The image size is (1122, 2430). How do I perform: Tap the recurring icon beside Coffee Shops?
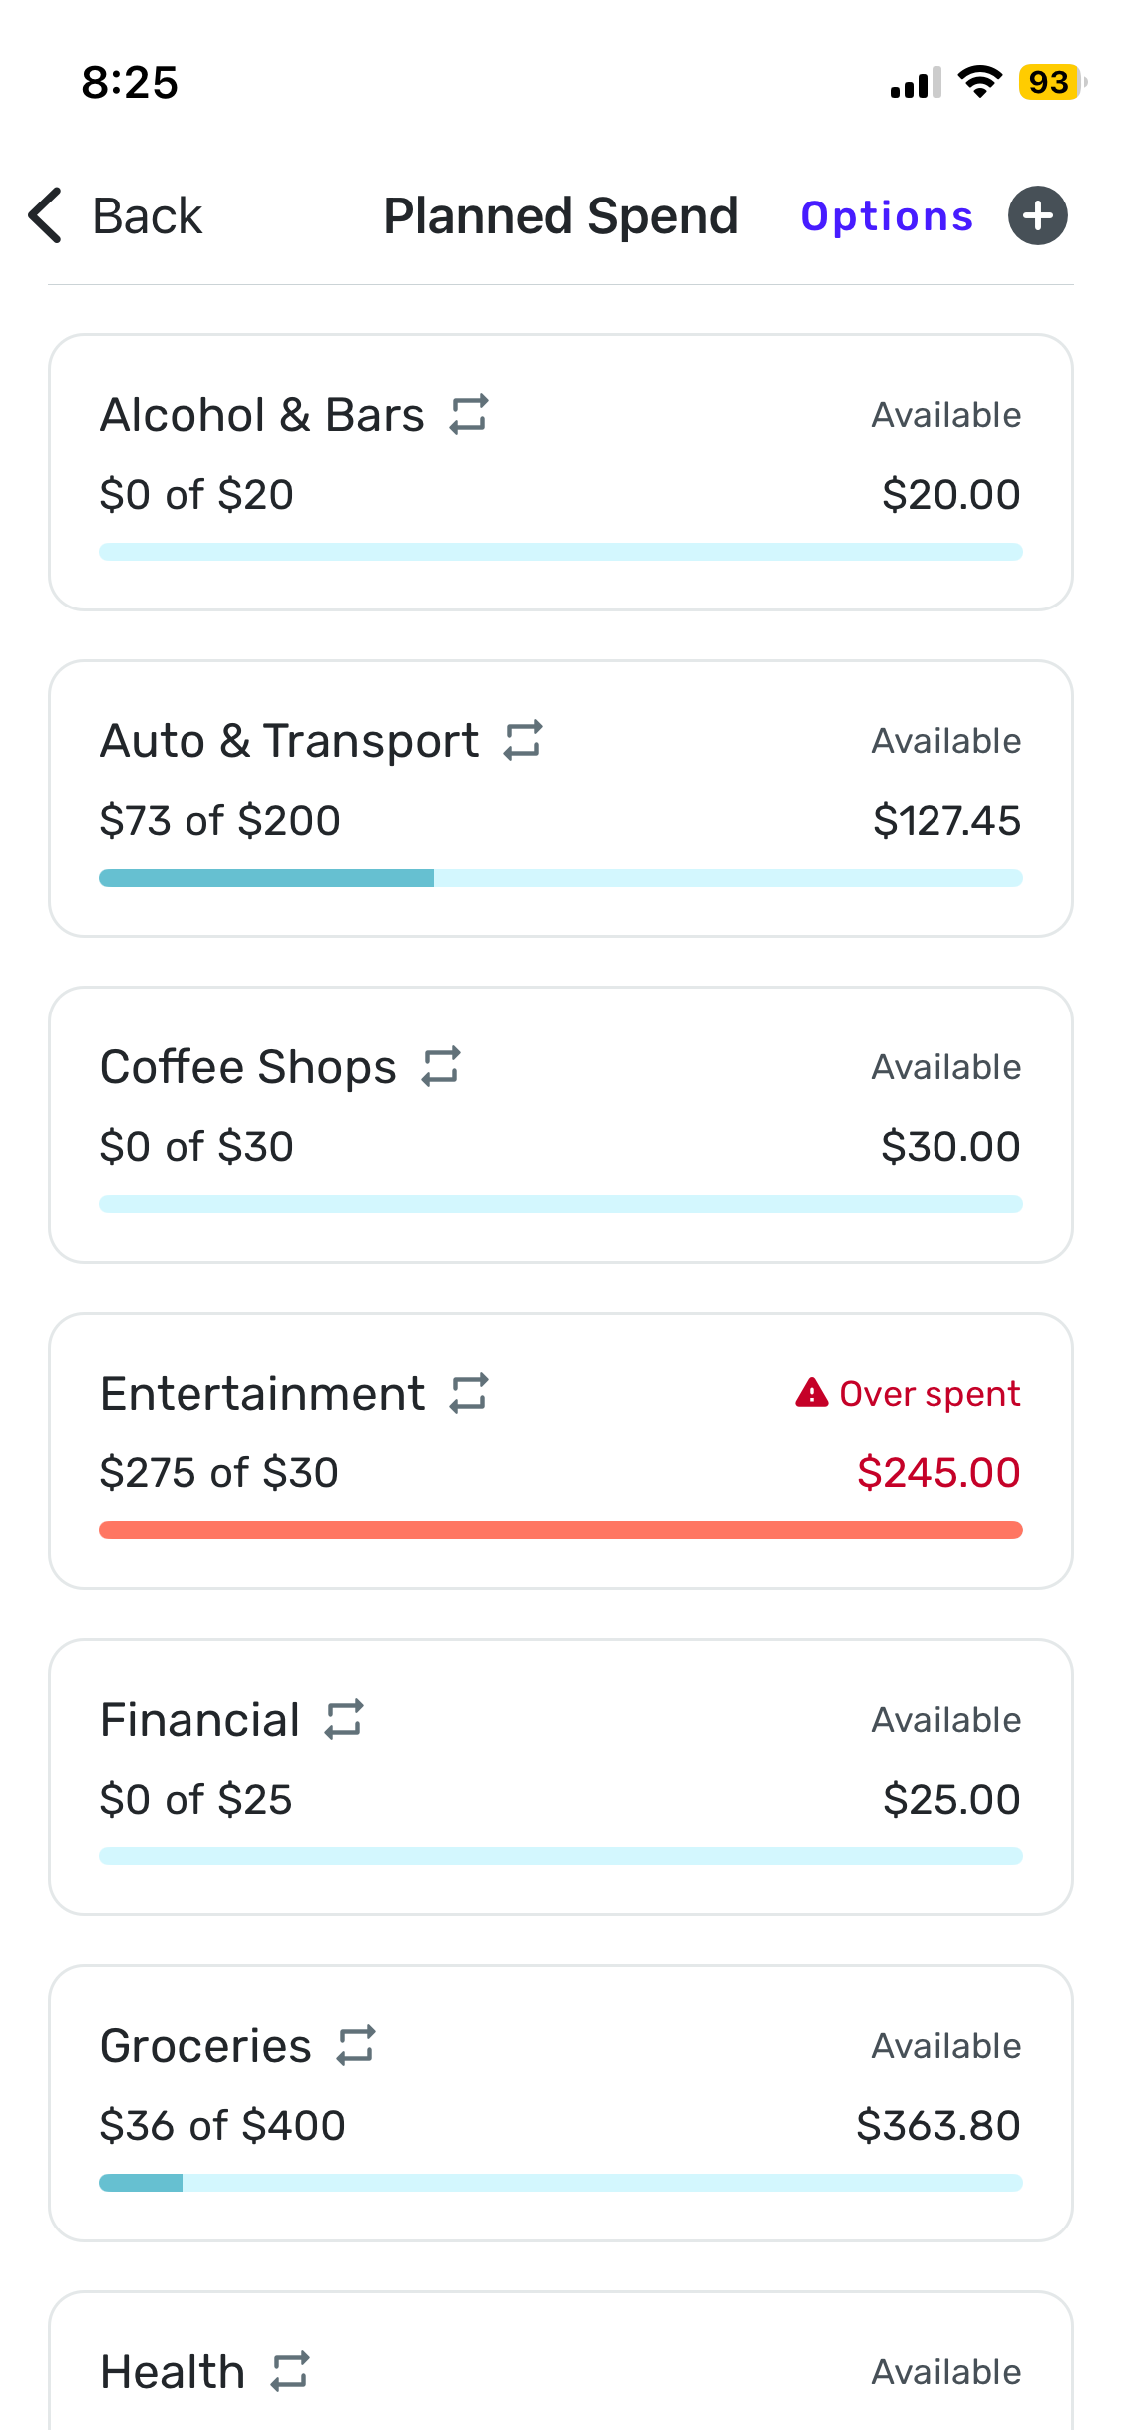tap(441, 1066)
